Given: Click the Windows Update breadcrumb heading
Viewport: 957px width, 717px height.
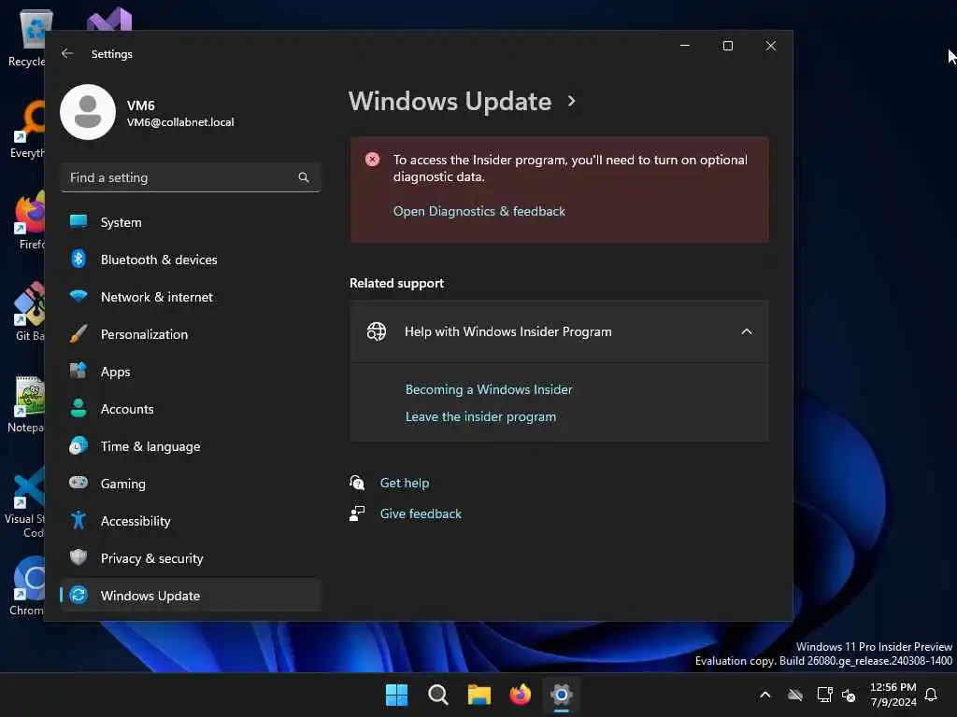Looking at the screenshot, I should [x=450, y=101].
